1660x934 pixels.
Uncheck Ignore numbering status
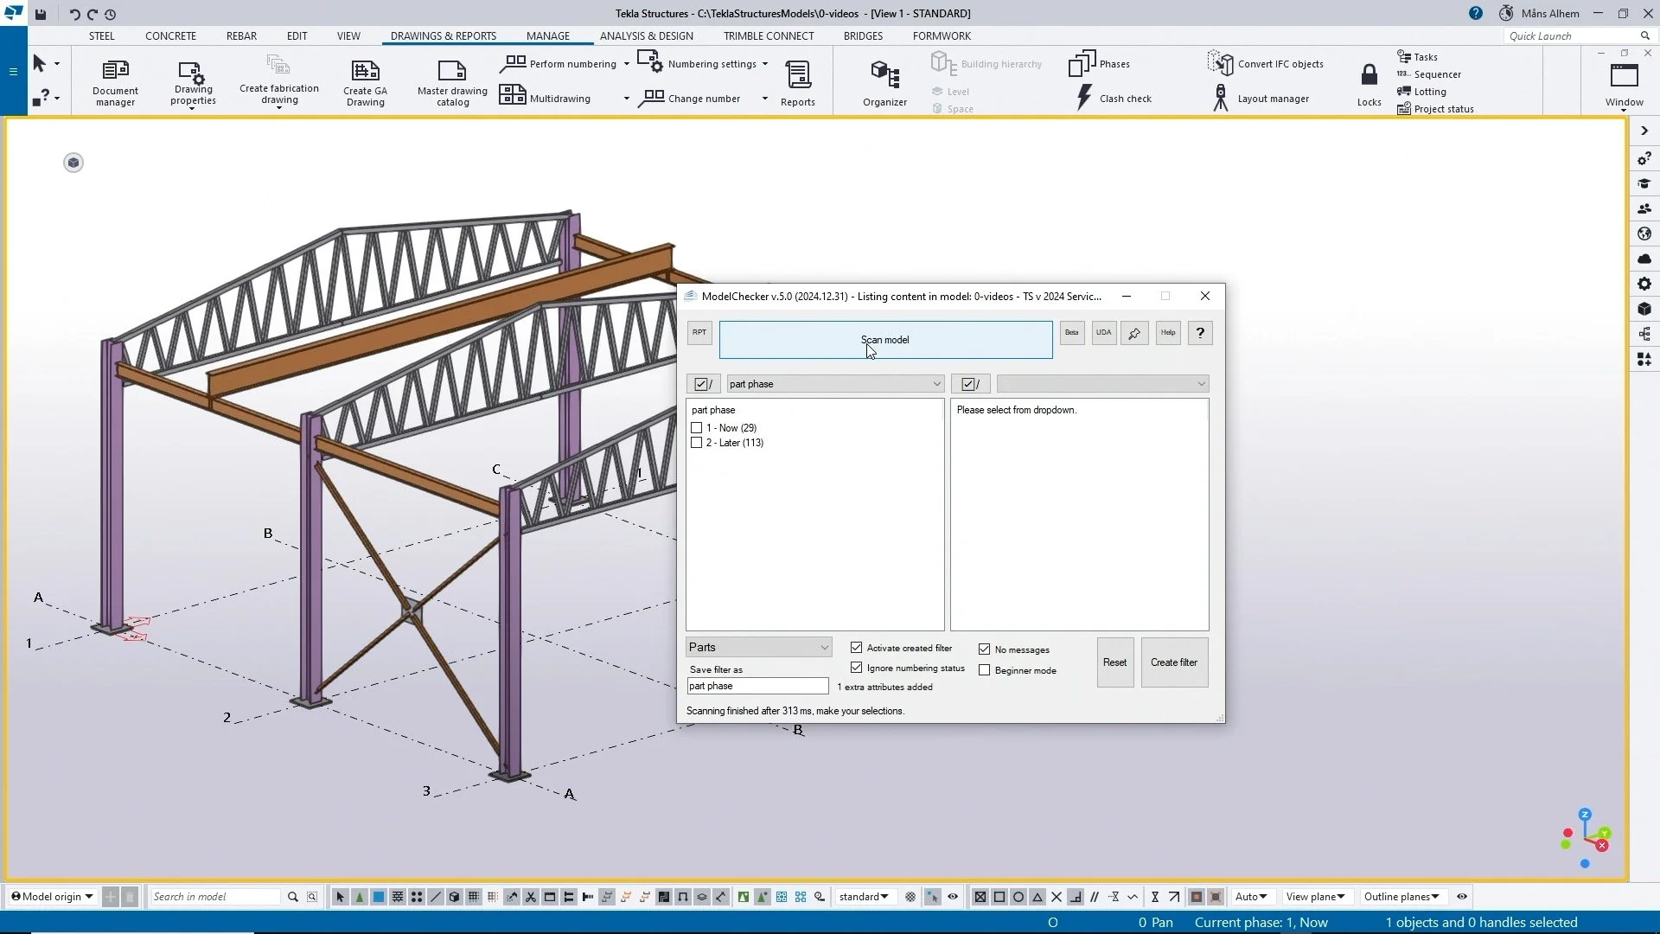click(856, 667)
